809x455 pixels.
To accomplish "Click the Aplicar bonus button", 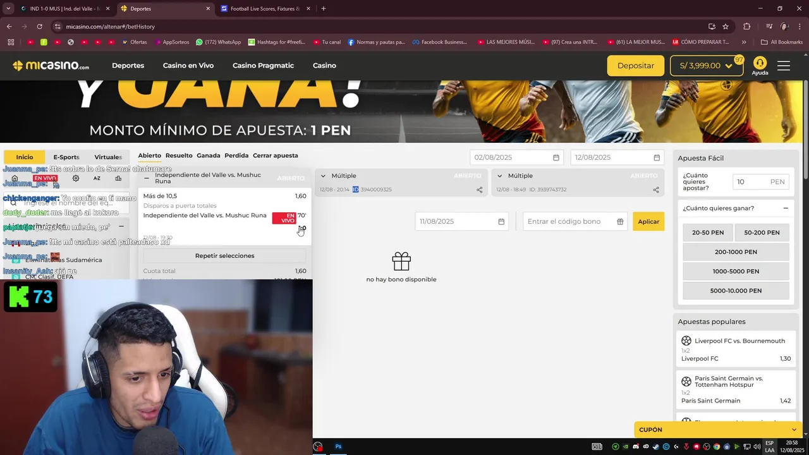I will click(x=648, y=222).
